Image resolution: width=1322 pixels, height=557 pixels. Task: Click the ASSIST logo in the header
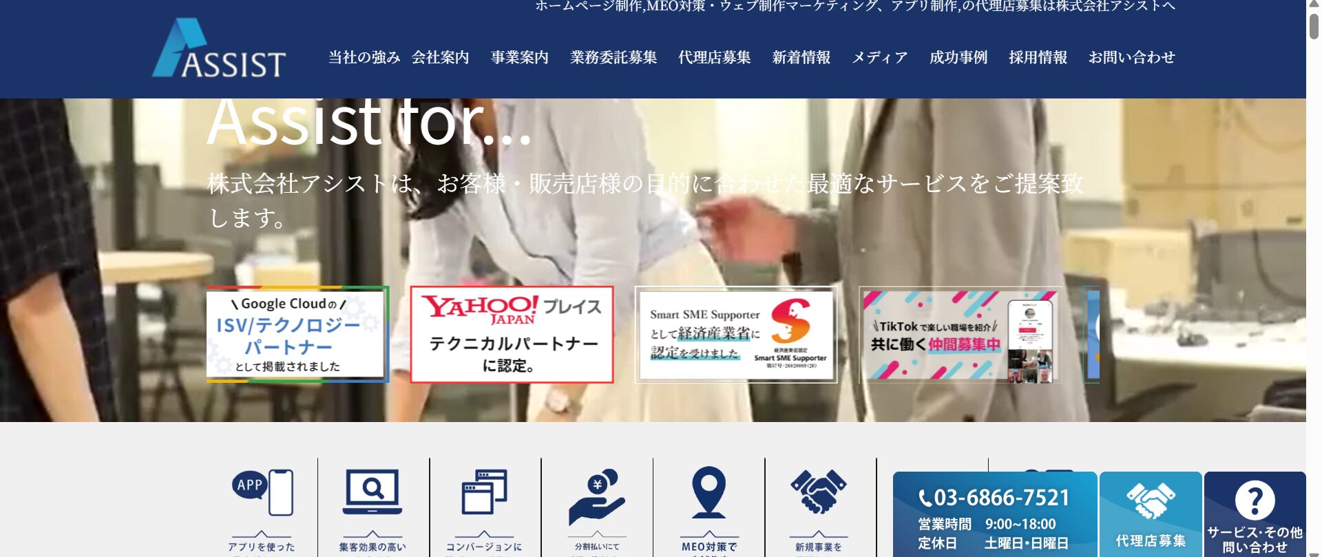click(x=219, y=50)
